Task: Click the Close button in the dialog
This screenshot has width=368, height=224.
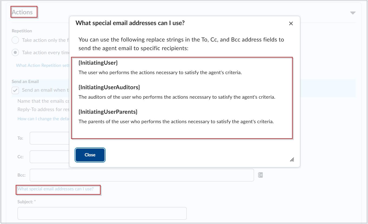Action: pyautogui.click(x=90, y=155)
